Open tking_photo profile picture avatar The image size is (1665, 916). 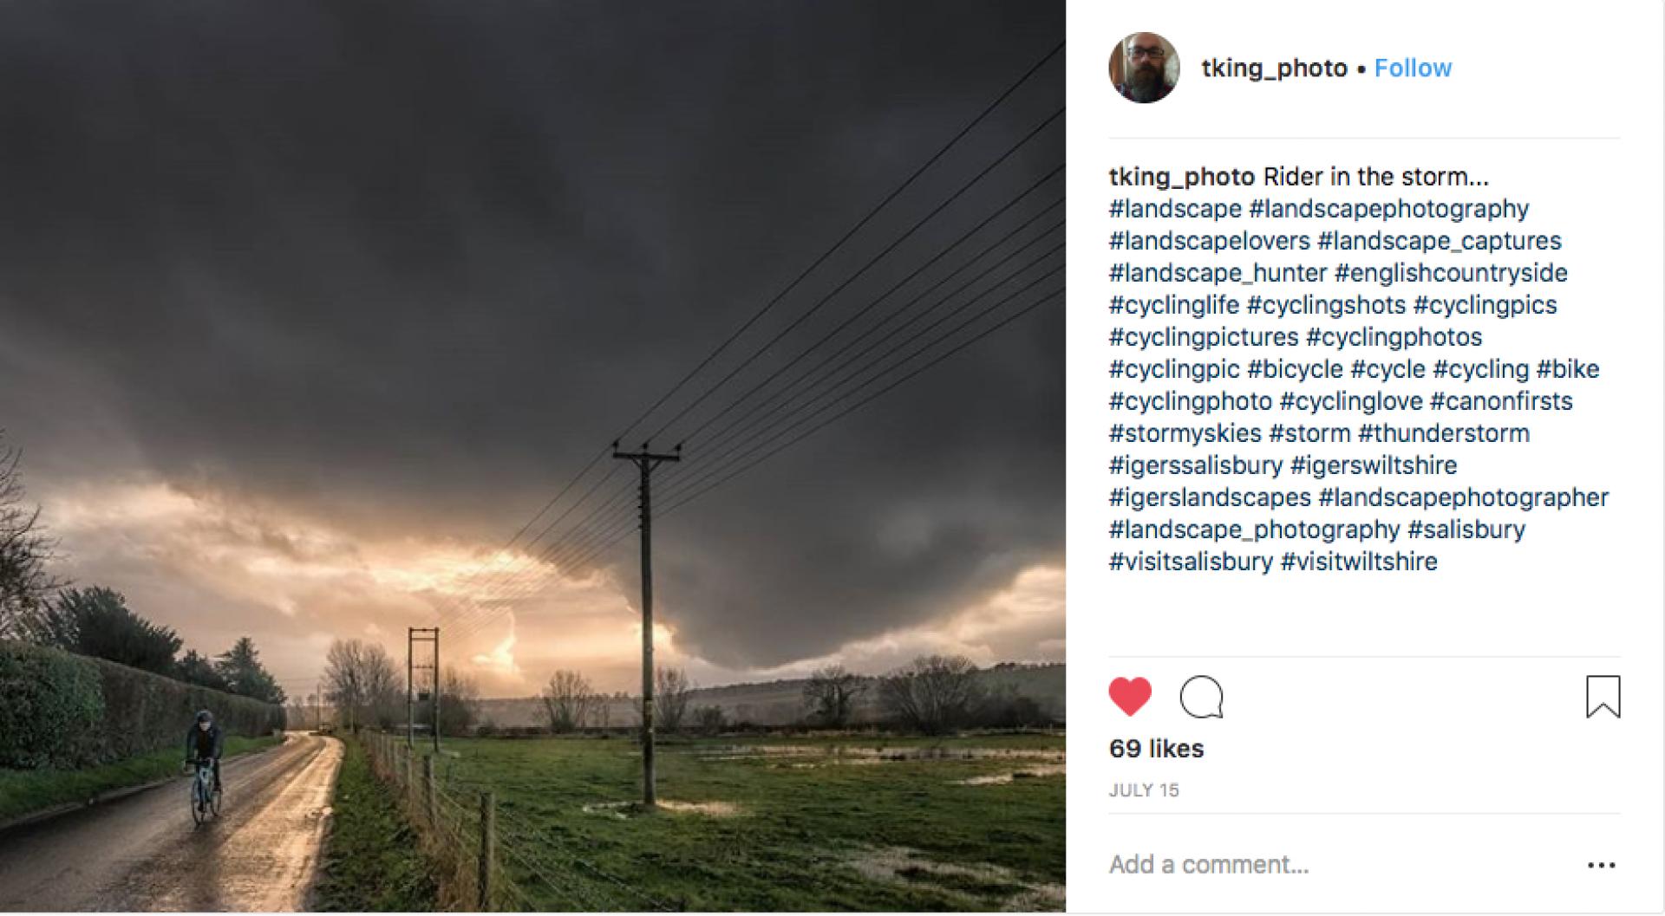click(1144, 68)
